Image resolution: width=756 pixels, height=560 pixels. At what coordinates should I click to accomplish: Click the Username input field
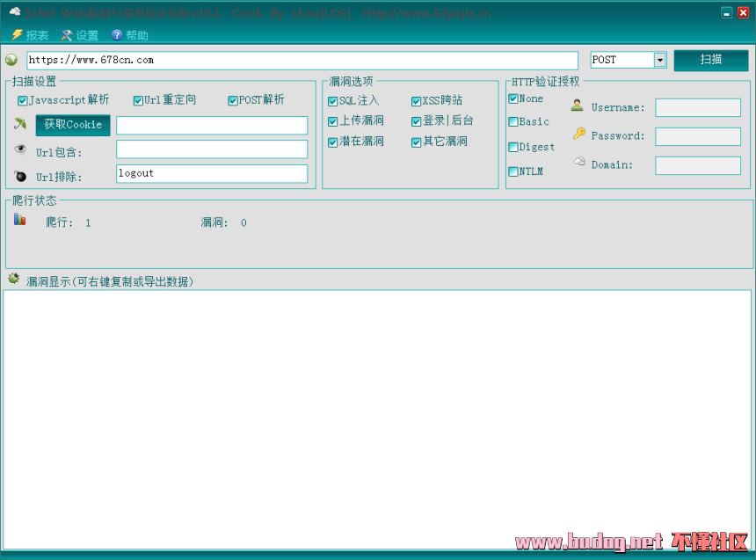(x=698, y=107)
